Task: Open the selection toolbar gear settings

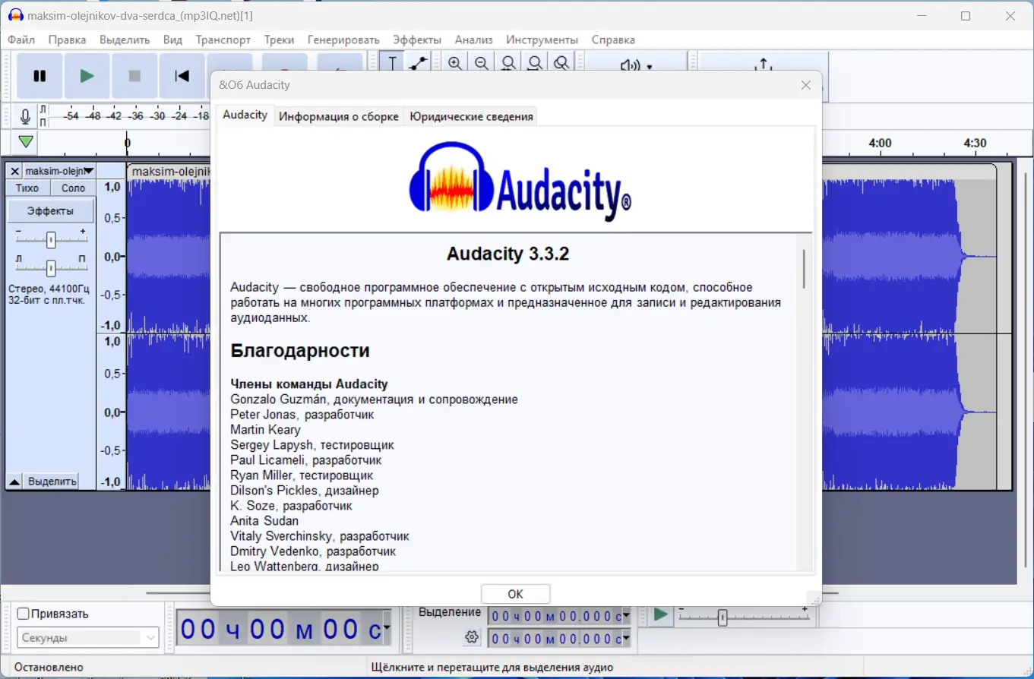Action: 472,636
